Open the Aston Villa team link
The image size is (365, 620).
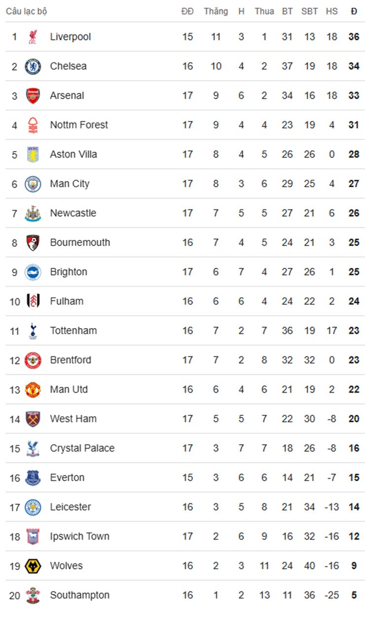pyautogui.click(x=73, y=155)
